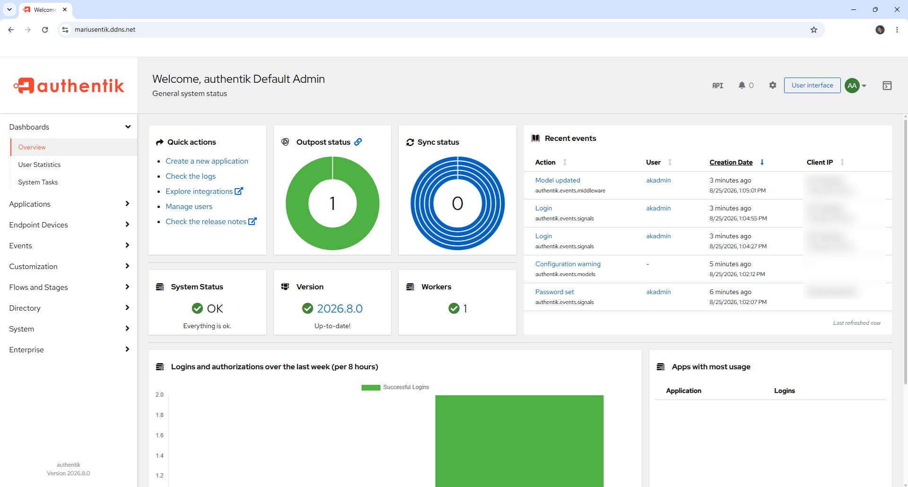Open Explore integrations link
Viewport: 908px width, 487px height.
point(199,191)
